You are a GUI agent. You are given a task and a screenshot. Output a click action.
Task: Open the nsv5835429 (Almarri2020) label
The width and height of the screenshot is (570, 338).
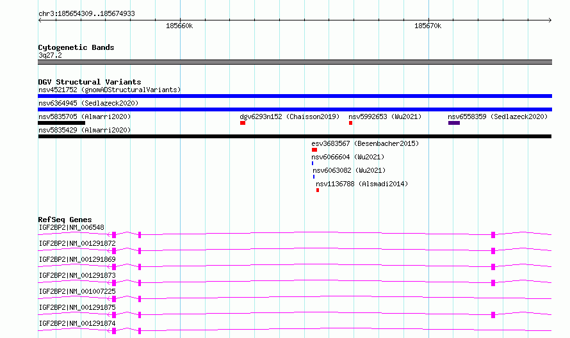pyautogui.click(x=85, y=130)
